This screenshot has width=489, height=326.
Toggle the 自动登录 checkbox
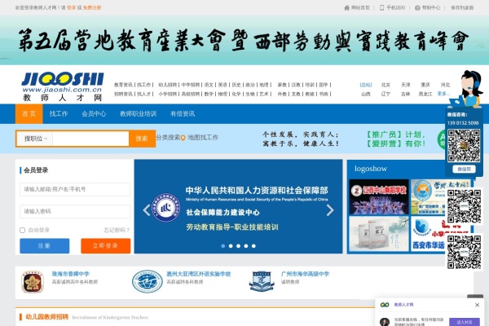tap(23, 230)
